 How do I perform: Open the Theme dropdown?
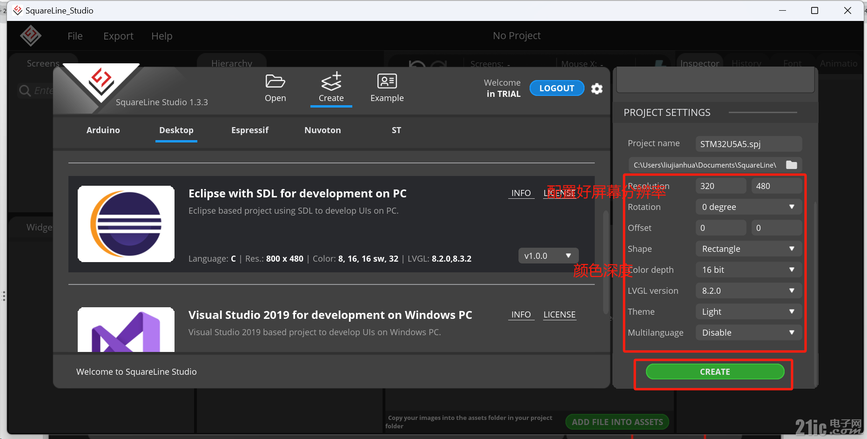click(748, 311)
